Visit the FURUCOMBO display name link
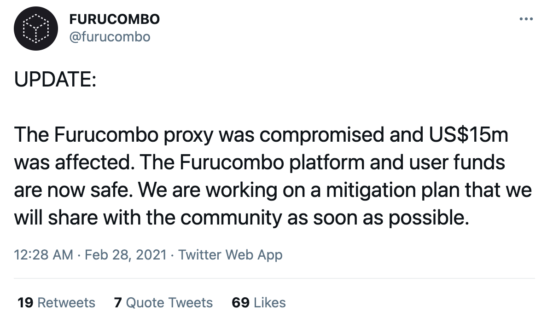Viewport: 547px width, 323px height. pyautogui.click(x=115, y=19)
